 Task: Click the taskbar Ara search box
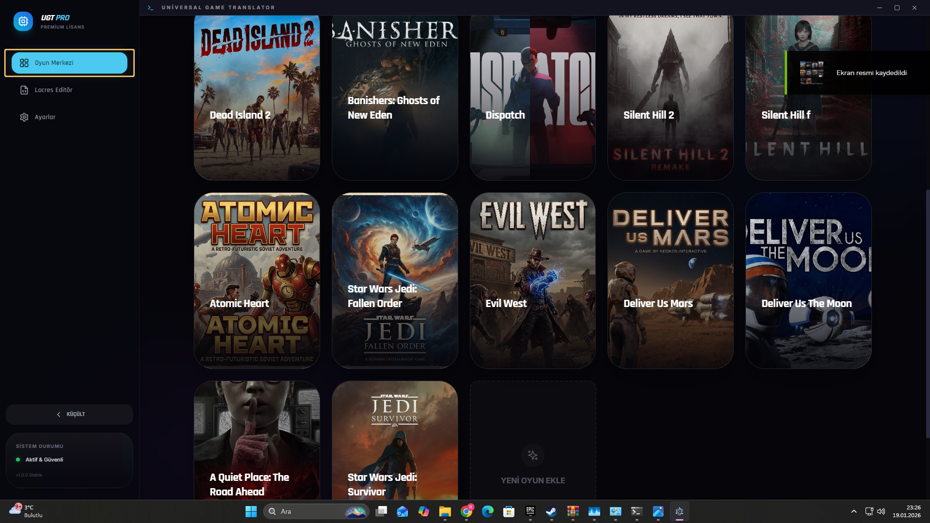click(316, 511)
